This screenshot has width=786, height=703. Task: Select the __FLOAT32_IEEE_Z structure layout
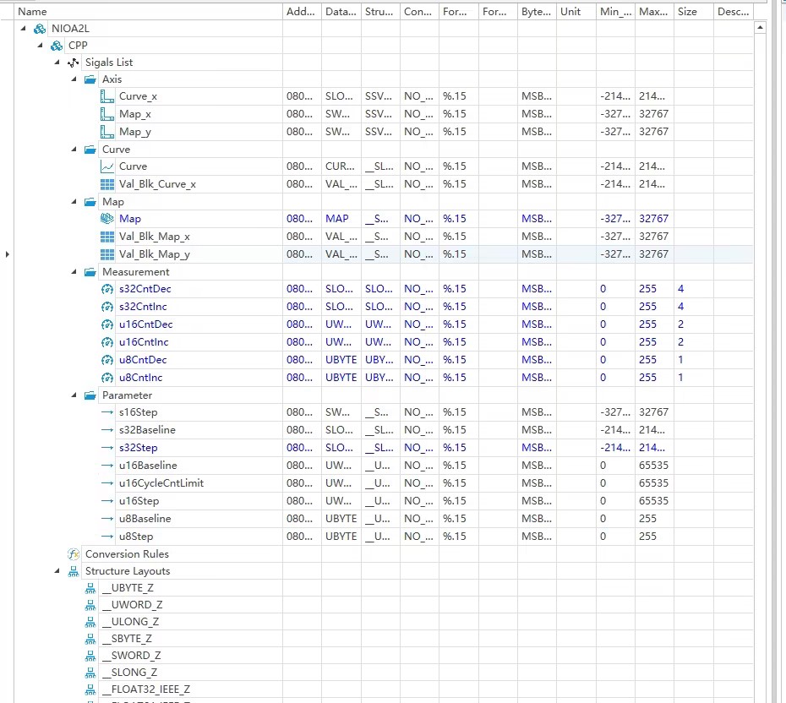pos(146,689)
